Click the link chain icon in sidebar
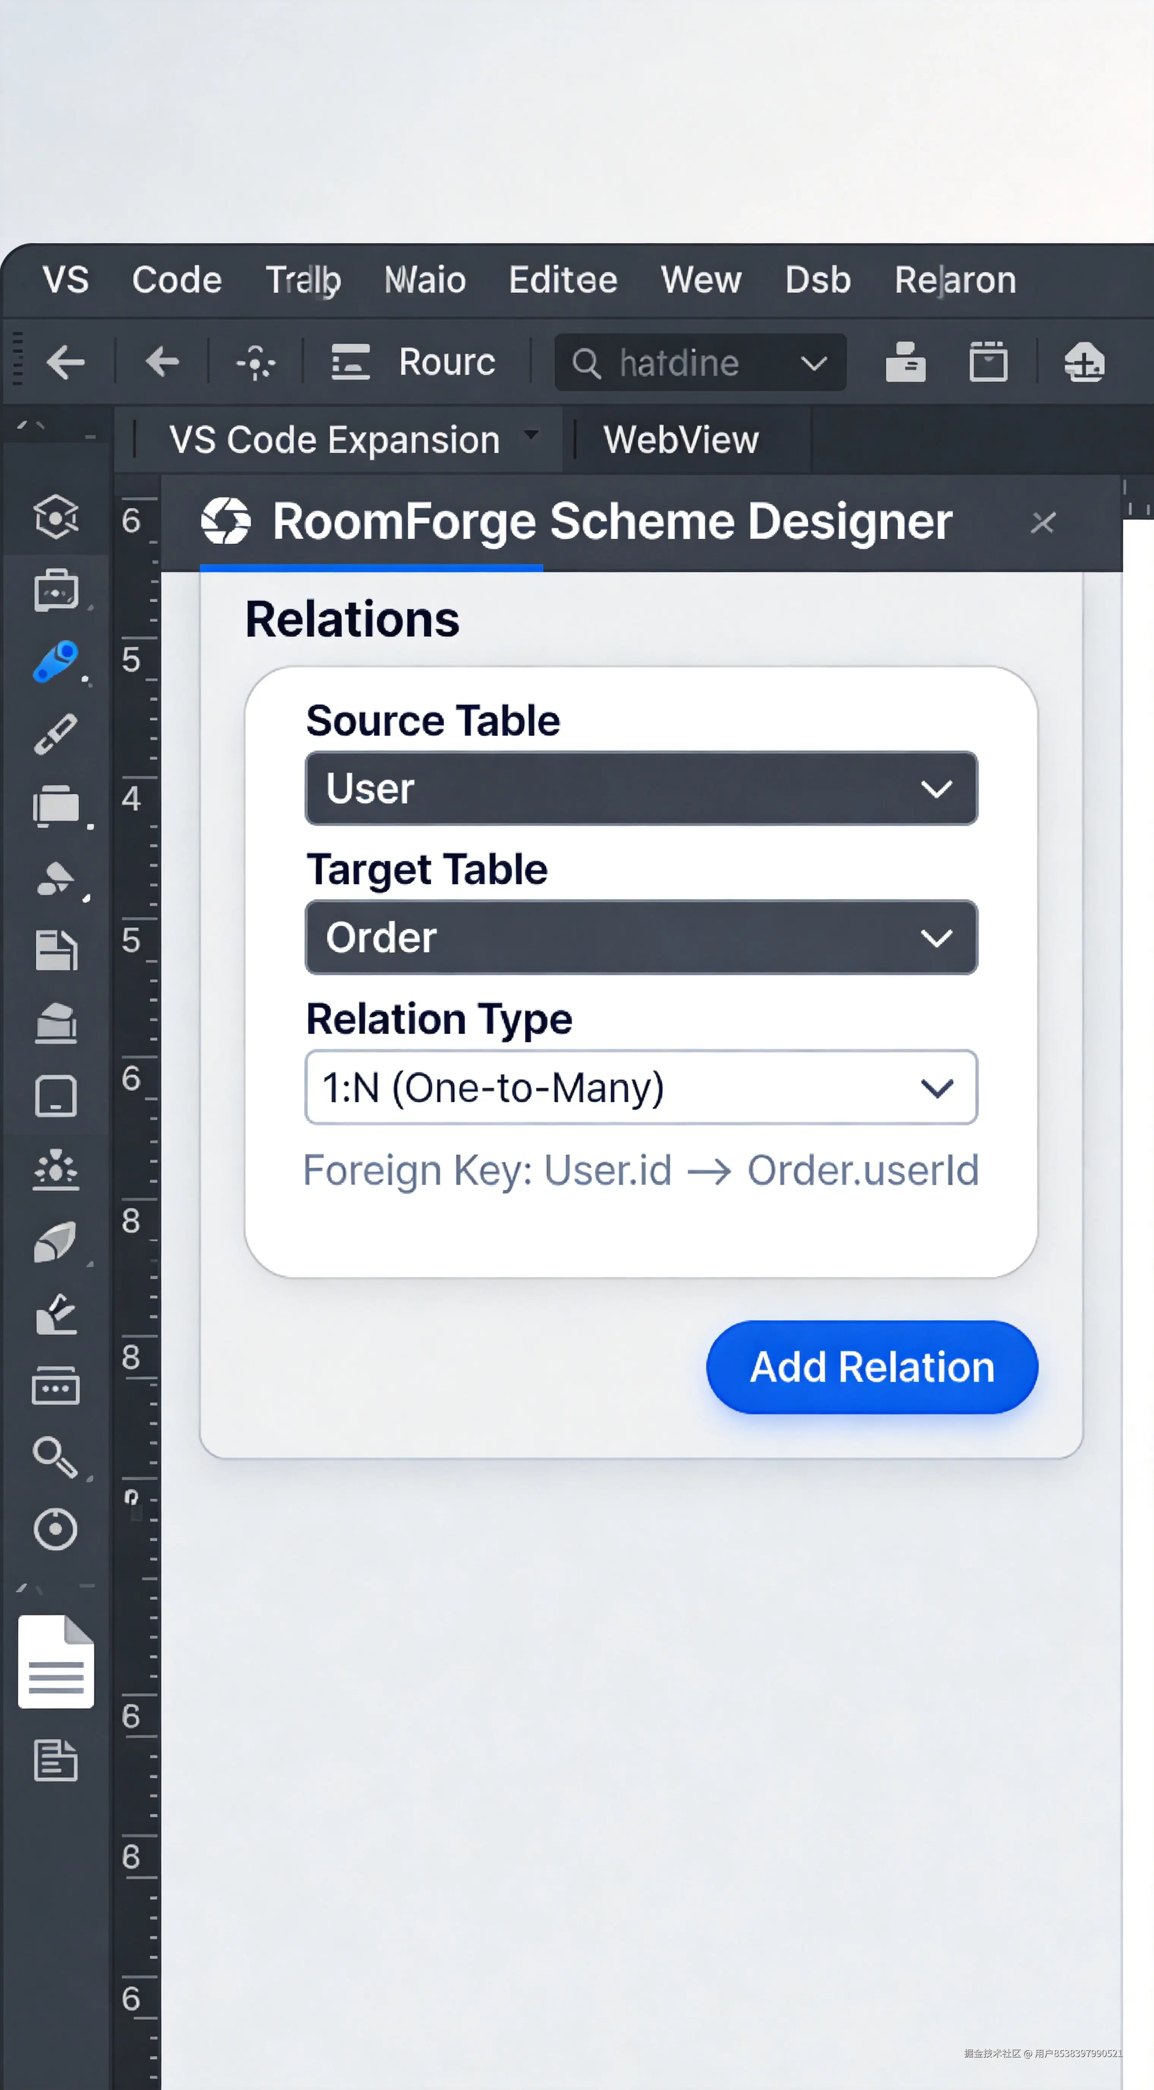This screenshot has height=2090, width=1154. click(x=56, y=734)
